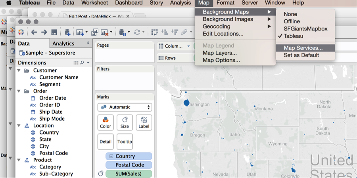Screen dimensions: 357x178
Task: Click the Label button on Marks card
Action: coord(144,123)
